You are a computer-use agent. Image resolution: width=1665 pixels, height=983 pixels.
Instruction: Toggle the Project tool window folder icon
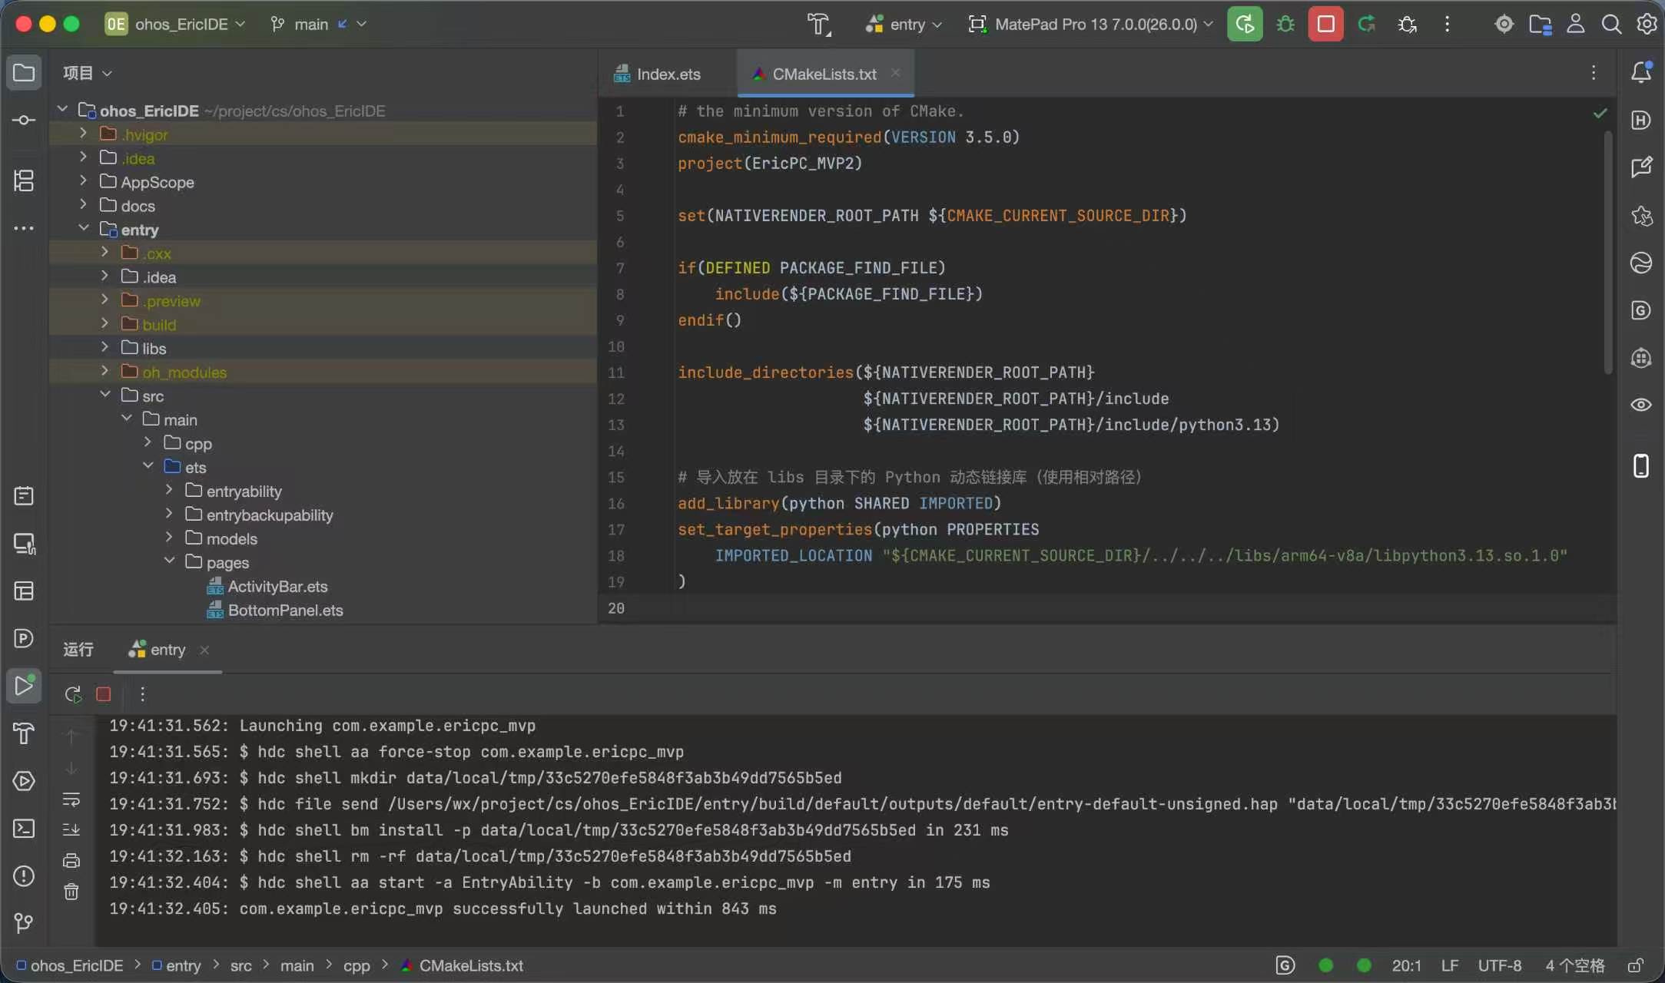coord(24,73)
